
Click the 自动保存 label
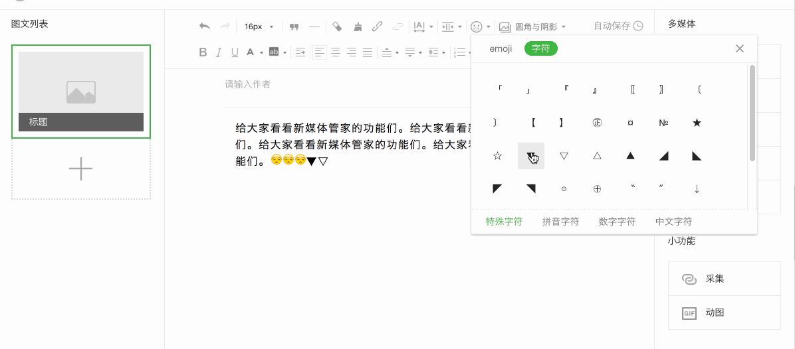(x=612, y=26)
